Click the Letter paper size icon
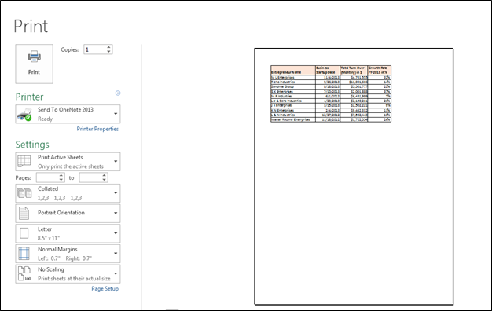The image size is (492, 311). pos(24,233)
